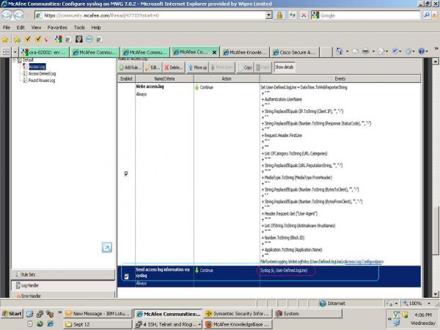The image size is (440, 330).
Task: Open the security lock icon beside address bar
Action: [279, 15]
